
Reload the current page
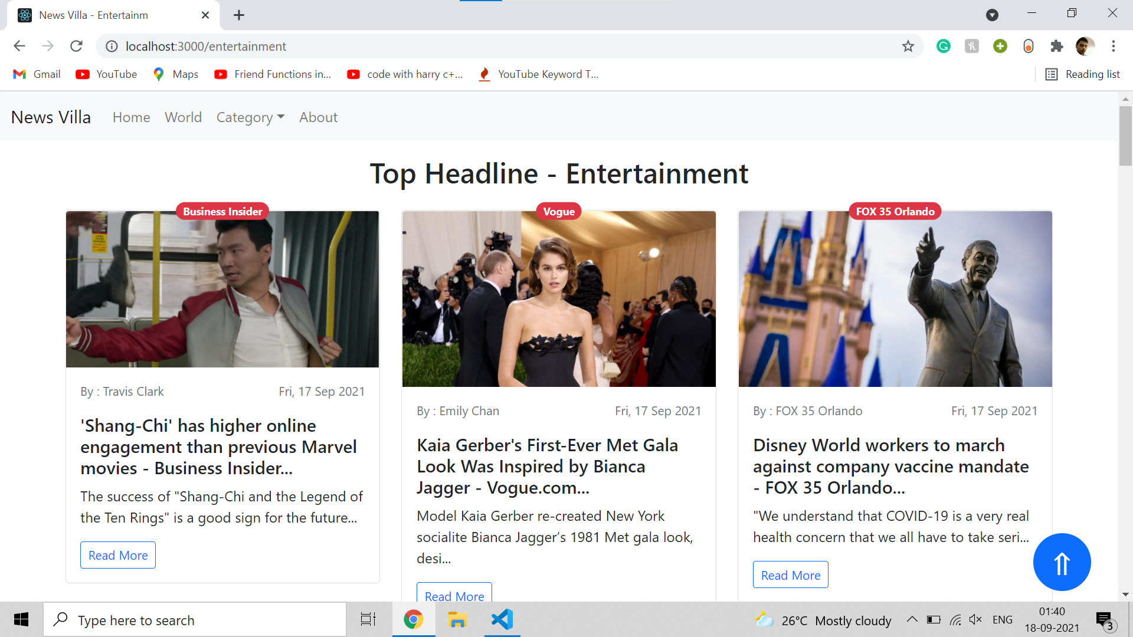76,46
